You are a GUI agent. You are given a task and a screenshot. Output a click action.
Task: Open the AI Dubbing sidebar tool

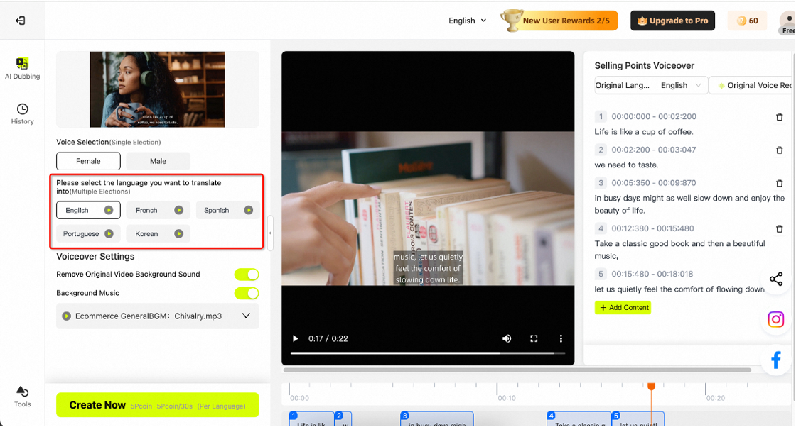click(22, 68)
